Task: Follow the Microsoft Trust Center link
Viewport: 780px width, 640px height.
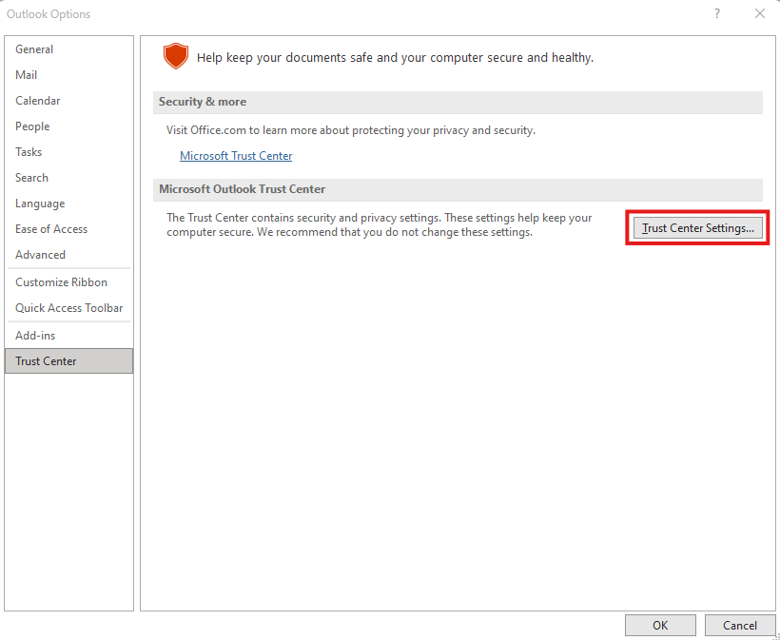Action: coord(236,156)
